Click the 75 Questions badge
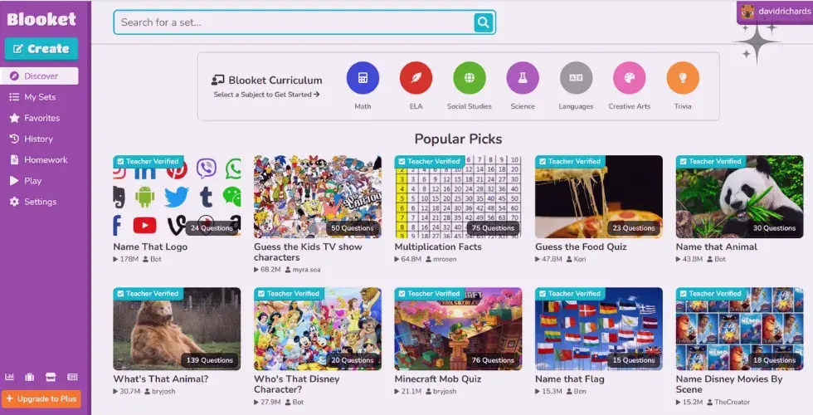Image resolution: width=813 pixels, height=415 pixels. 493,227
